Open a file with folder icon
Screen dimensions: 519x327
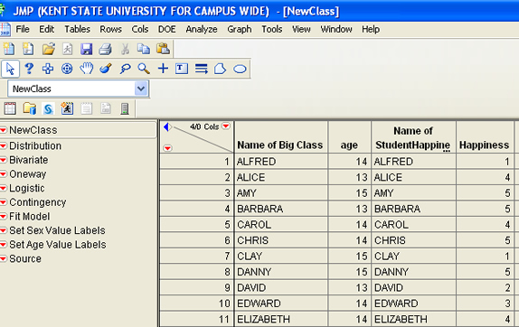(x=48, y=49)
